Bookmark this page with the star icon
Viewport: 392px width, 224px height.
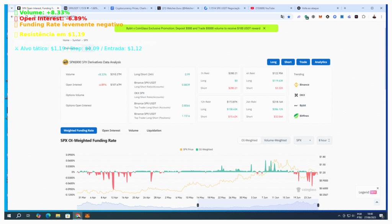pos(289,17)
